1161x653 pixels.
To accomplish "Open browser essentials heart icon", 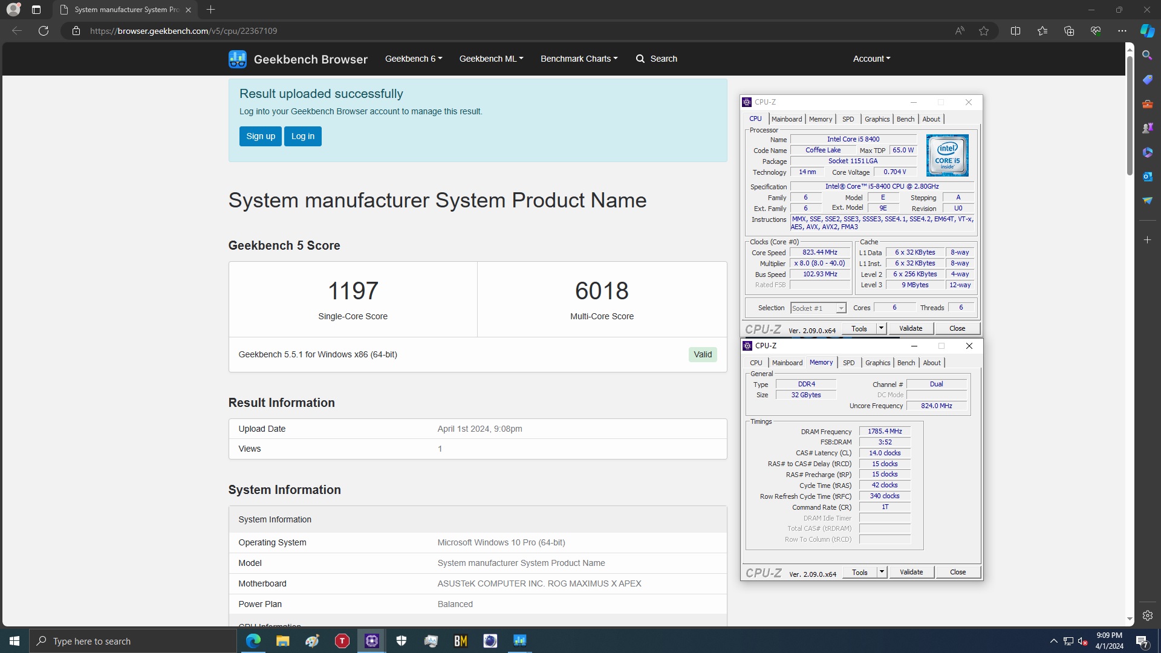I will pyautogui.click(x=1096, y=31).
